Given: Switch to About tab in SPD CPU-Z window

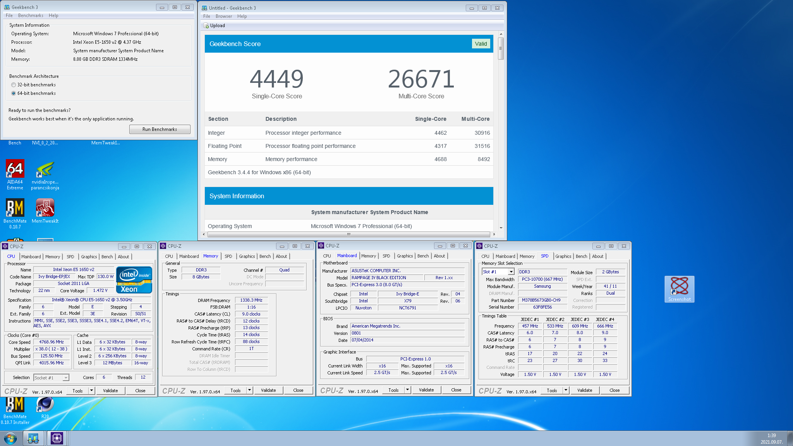Looking at the screenshot, I should point(598,256).
